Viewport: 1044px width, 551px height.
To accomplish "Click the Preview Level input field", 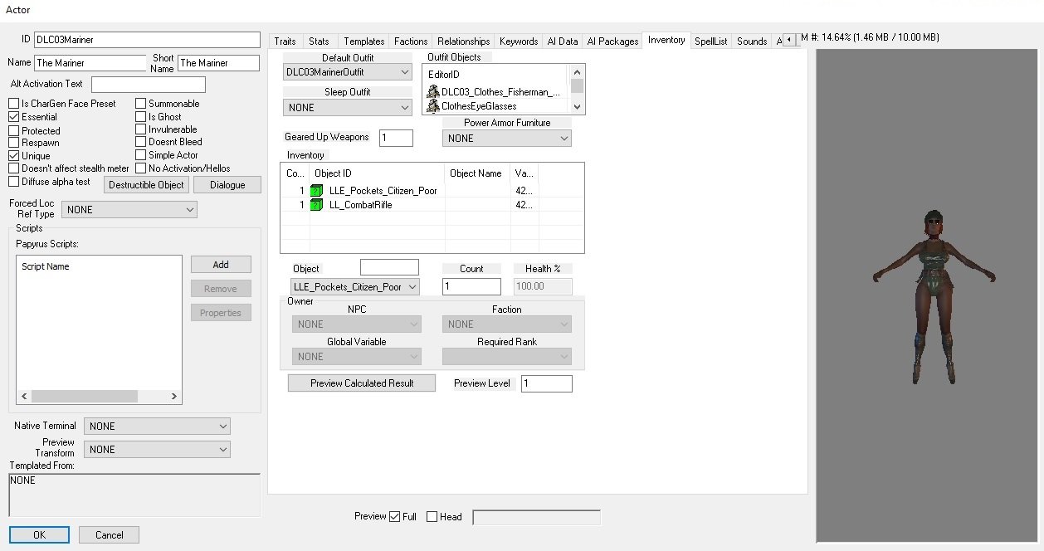I will [546, 384].
